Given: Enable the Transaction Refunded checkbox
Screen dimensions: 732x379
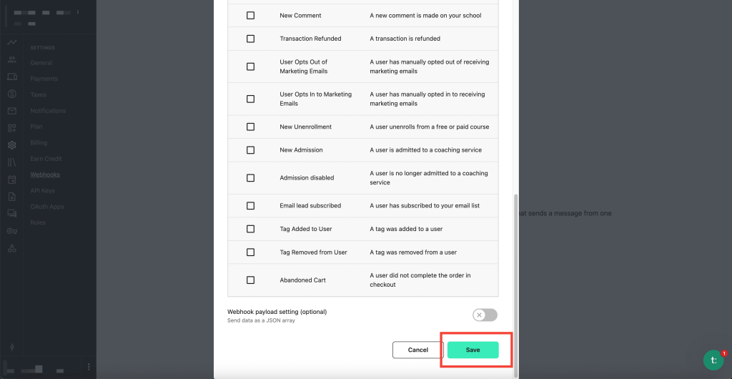Looking at the screenshot, I should (250, 39).
